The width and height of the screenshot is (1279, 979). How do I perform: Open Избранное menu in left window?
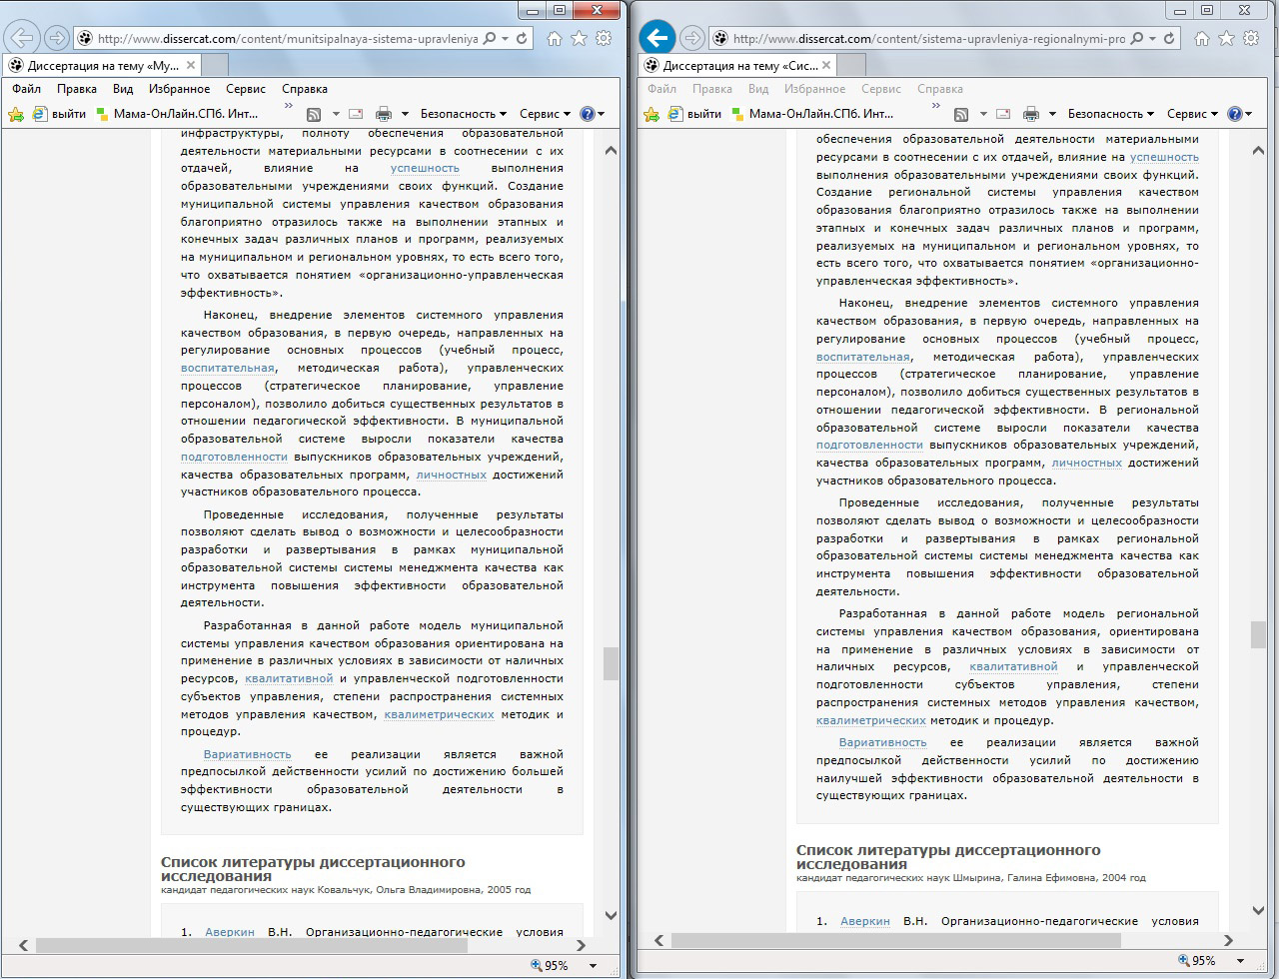tap(179, 89)
